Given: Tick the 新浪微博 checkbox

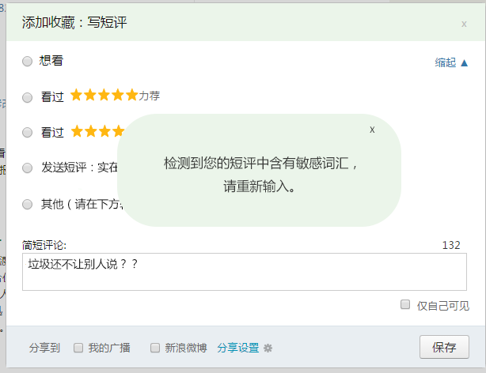Looking at the screenshot, I should tap(155, 348).
